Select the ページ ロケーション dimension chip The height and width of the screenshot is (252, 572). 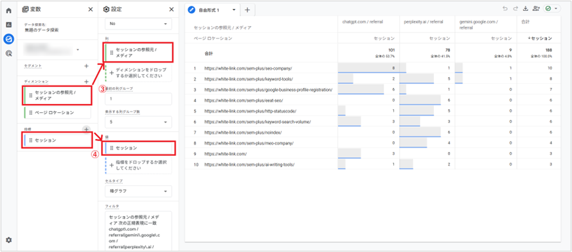(x=57, y=112)
